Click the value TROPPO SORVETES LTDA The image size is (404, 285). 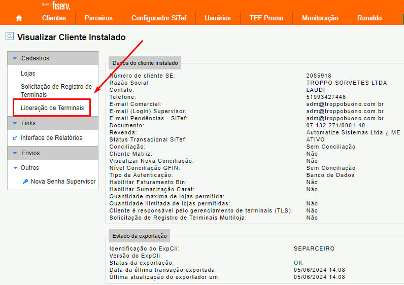(x=347, y=83)
